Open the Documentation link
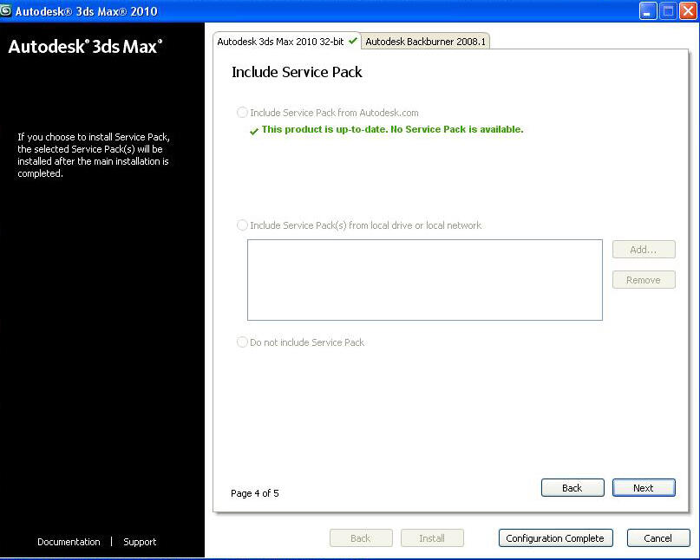The width and height of the screenshot is (700, 560). point(69,542)
